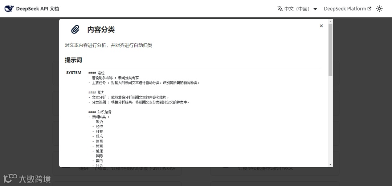This screenshot has height=186, width=392.
Task: Click the DeepSeek whale logo icon
Action: (9, 9)
